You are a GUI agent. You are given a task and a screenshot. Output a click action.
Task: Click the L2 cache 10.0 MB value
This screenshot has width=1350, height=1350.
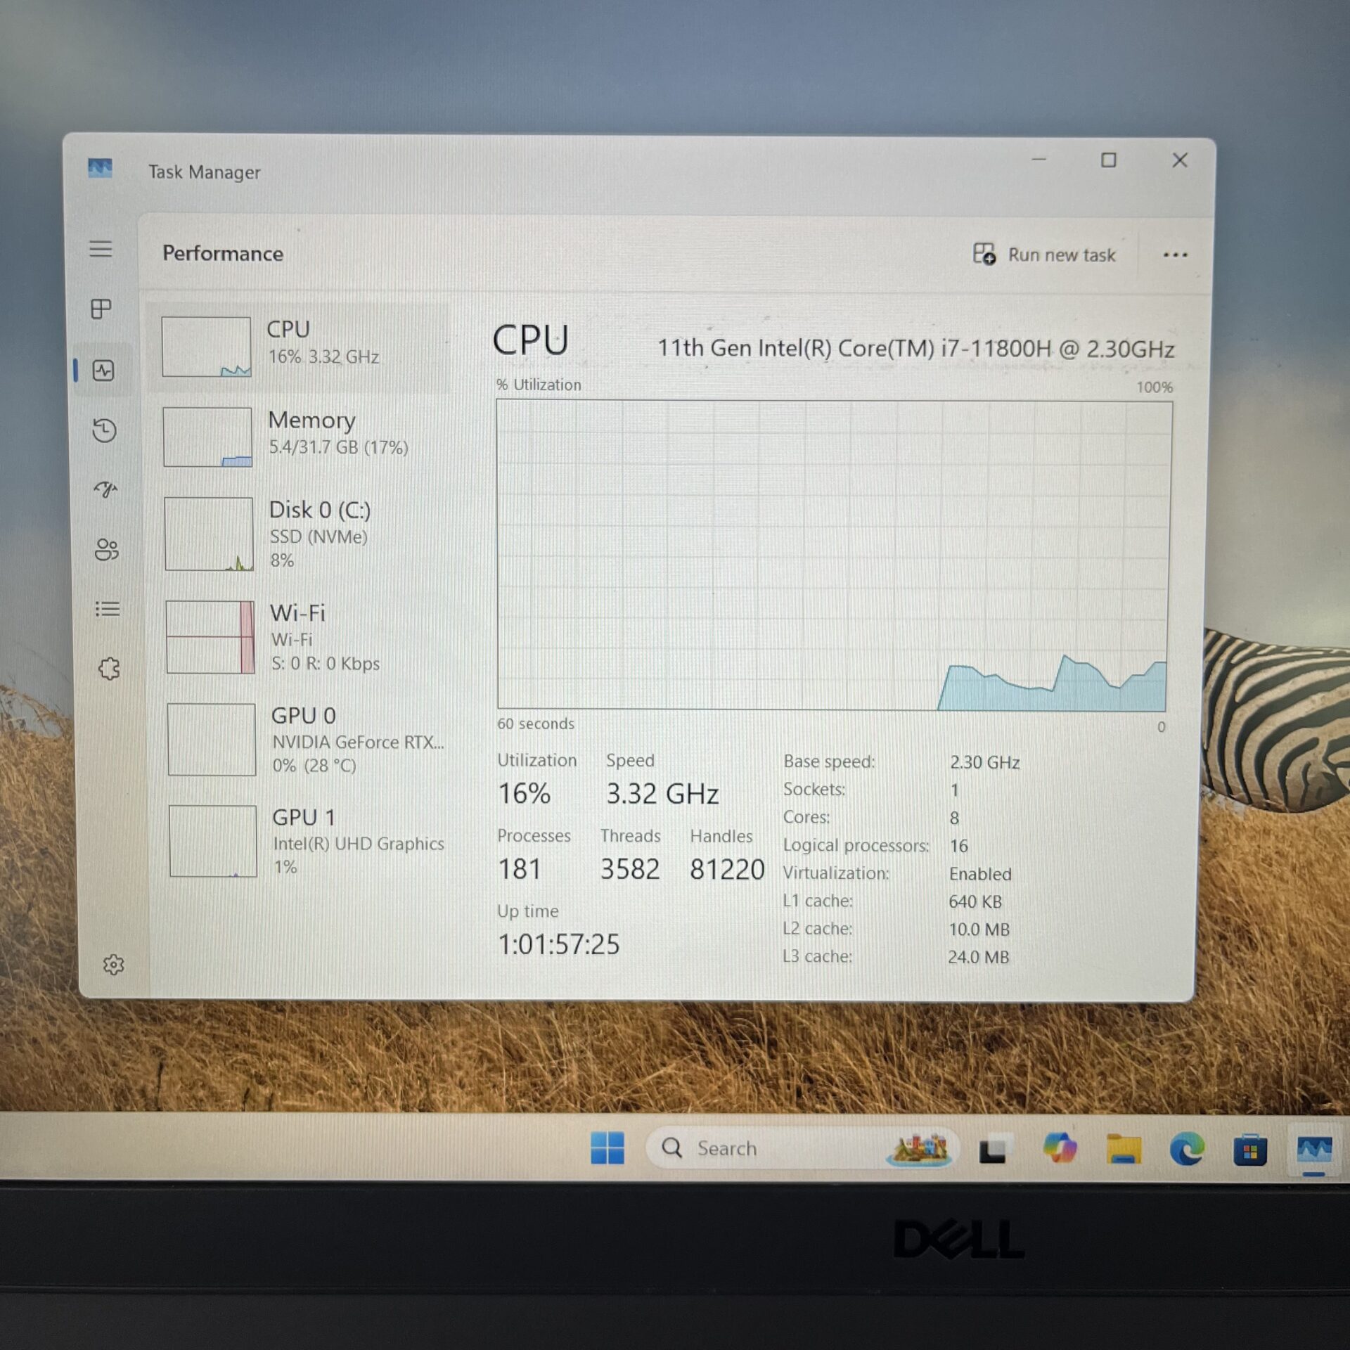pyautogui.click(x=979, y=930)
